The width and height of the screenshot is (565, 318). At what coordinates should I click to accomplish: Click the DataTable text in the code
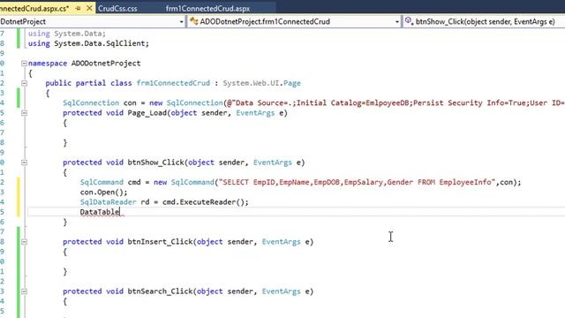(100, 212)
